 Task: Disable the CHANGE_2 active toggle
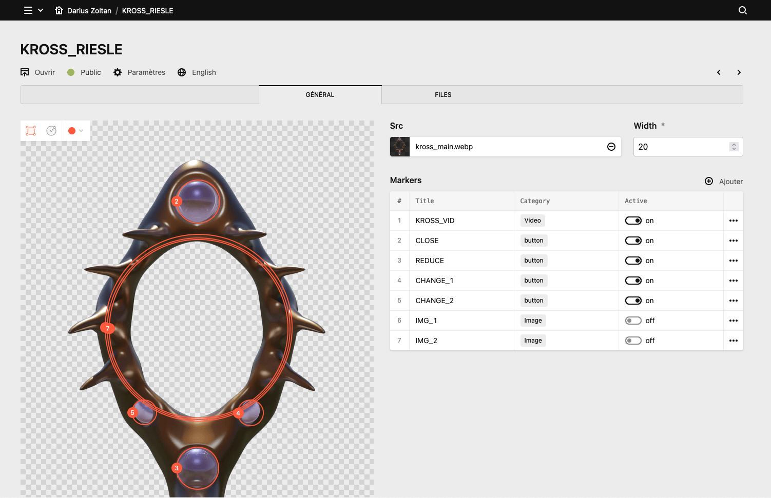(x=633, y=301)
